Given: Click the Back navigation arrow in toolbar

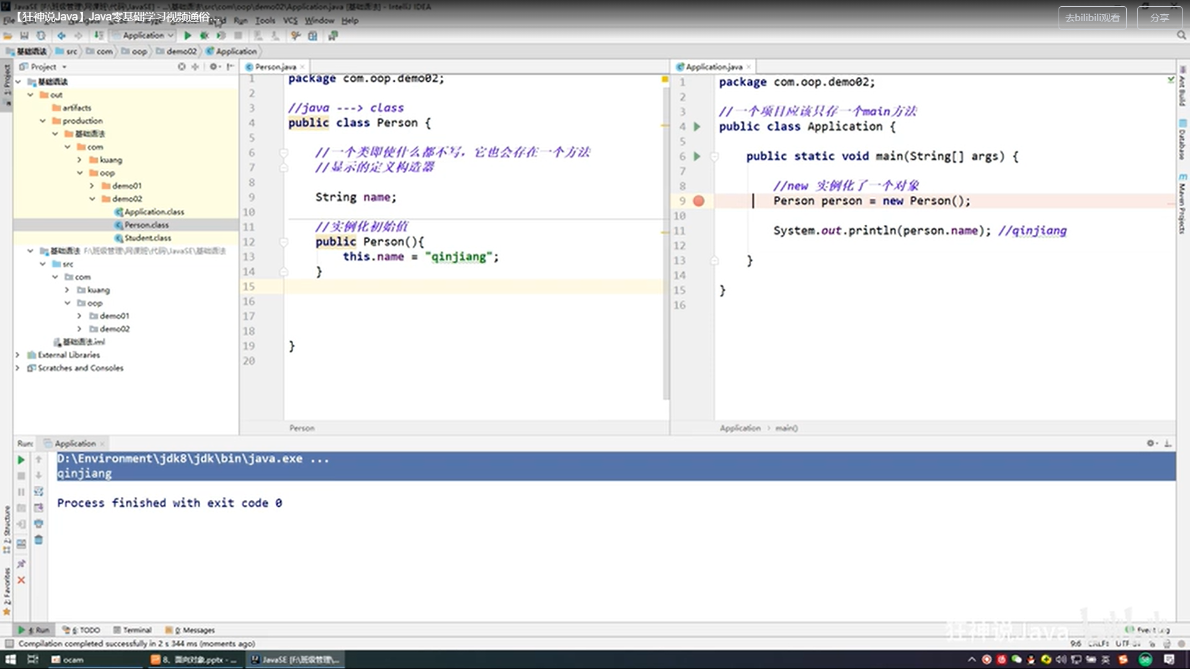Looking at the screenshot, I should pyautogui.click(x=61, y=36).
